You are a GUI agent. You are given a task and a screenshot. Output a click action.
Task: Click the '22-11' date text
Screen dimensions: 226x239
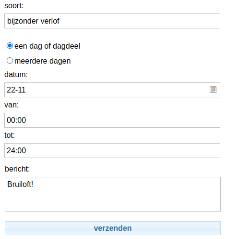coord(16,90)
